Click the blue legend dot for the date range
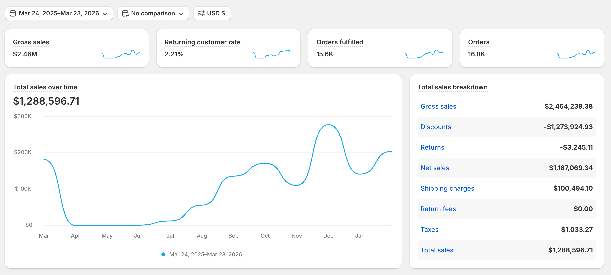The height and width of the screenshot is (275, 611). click(x=163, y=254)
